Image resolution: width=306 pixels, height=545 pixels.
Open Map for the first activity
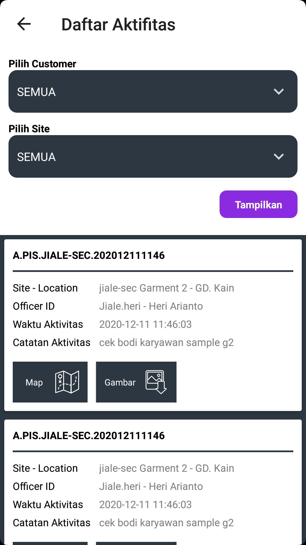point(50,382)
